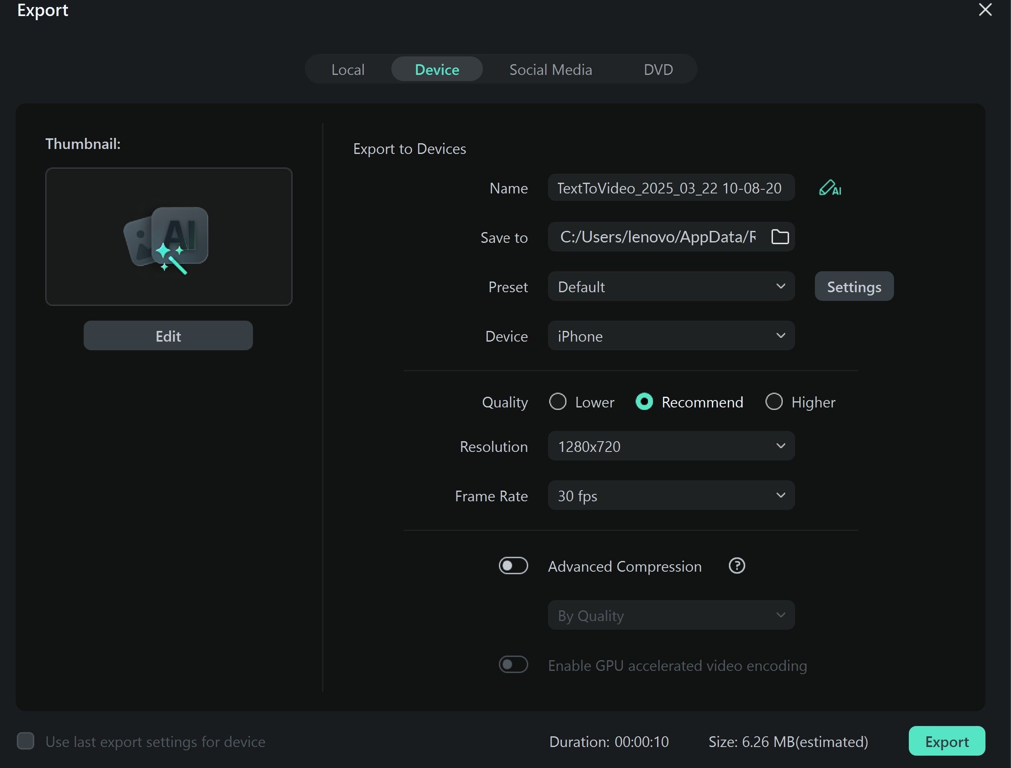
Task: Open the Preset dropdown
Action: click(x=671, y=286)
